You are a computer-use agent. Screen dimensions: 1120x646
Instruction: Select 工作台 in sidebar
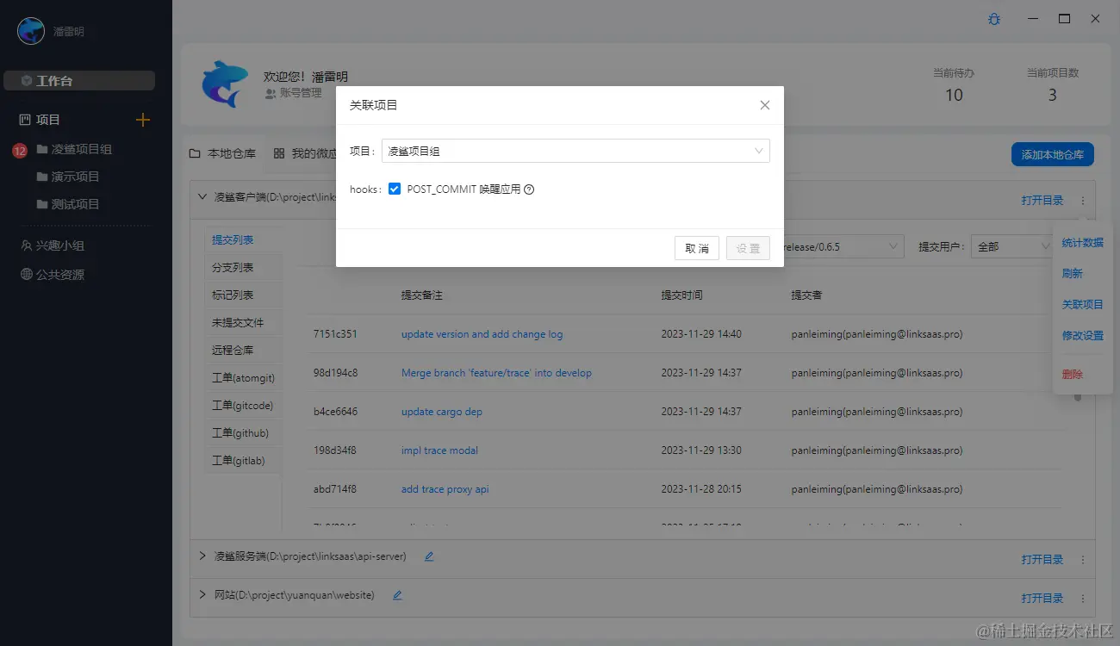79,80
